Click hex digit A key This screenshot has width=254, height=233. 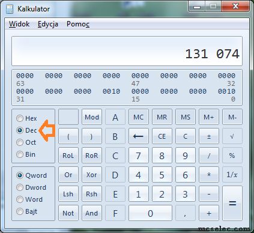point(115,117)
